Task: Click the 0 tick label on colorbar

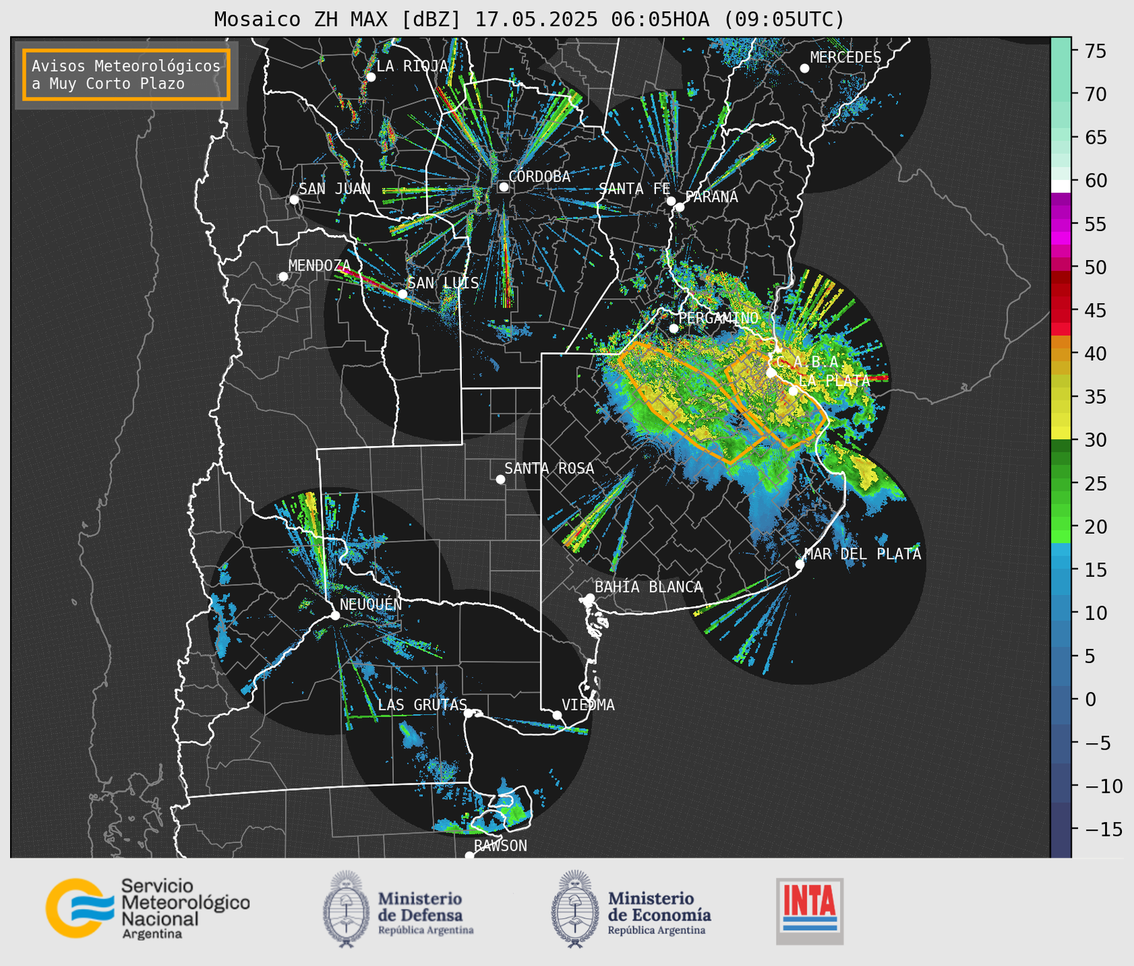Action: [1090, 700]
